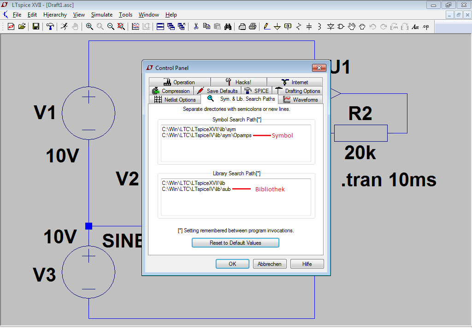Viewport: 472px width, 328px height.
Task: Select the component gate-shaped tool
Action: [x=341, y=27]
